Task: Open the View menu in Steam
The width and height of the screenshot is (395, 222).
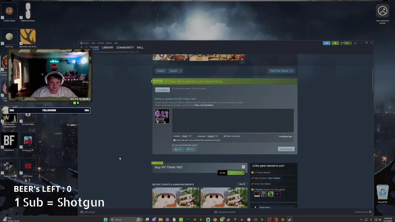Action: (93, 43)
